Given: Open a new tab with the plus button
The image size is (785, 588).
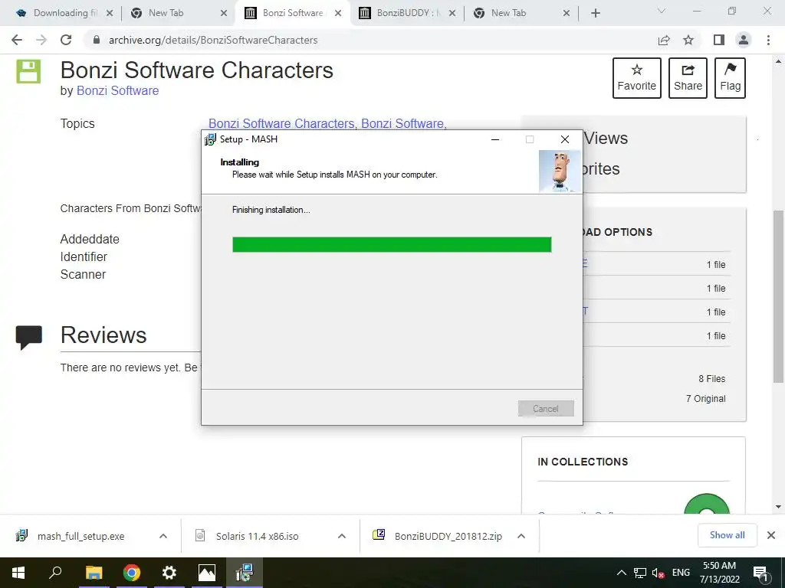Looking at the screenshot, I should tap(595, 13).
